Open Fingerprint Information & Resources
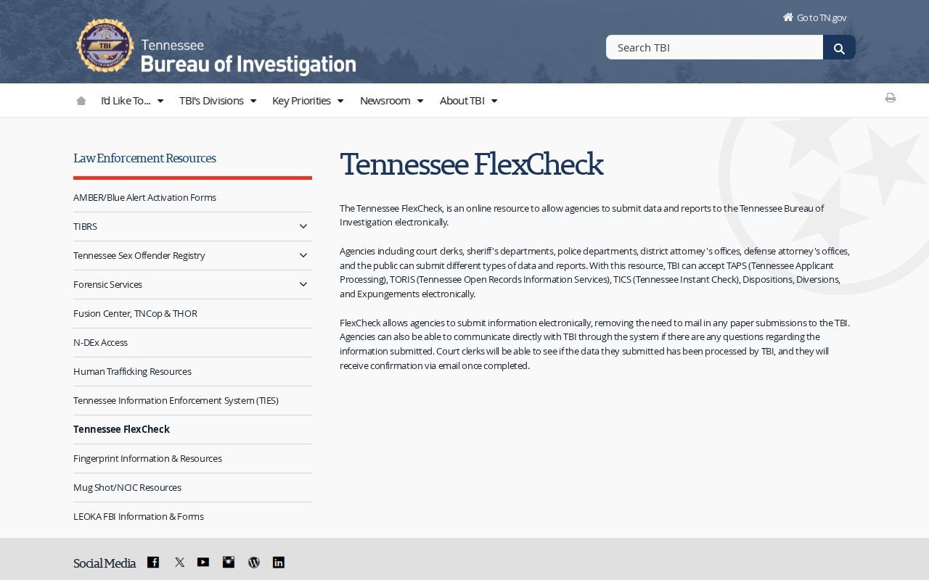 click(147, 458)
